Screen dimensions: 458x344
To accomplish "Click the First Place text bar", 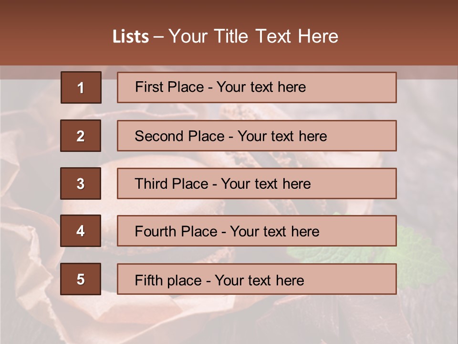I will [257, 87].
